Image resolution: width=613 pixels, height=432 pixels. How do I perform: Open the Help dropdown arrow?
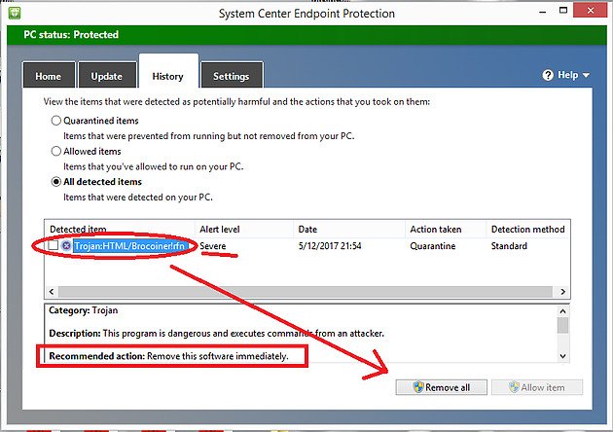(586, 75)
